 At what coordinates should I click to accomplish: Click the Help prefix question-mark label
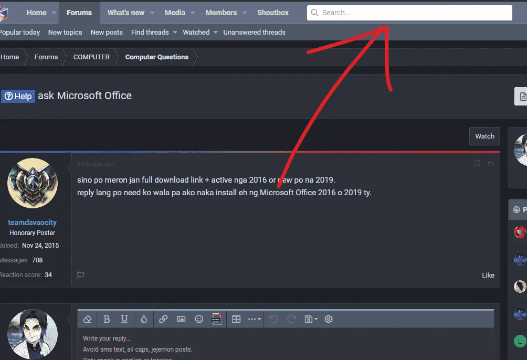(x=18, y=97)
